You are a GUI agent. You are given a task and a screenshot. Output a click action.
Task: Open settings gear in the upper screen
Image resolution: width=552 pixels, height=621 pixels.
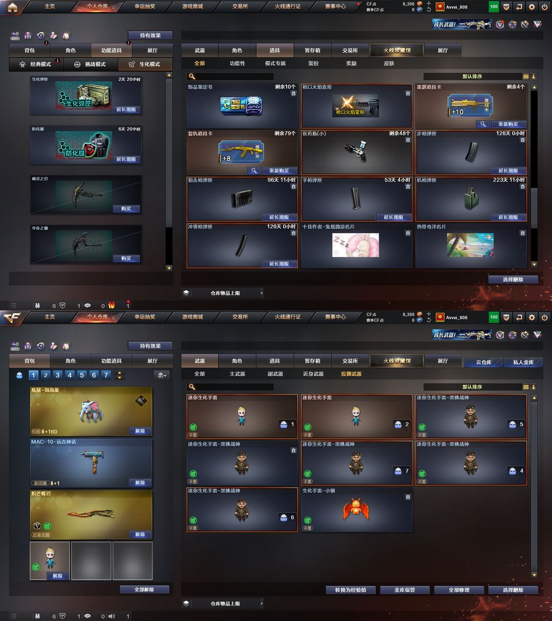532,7
